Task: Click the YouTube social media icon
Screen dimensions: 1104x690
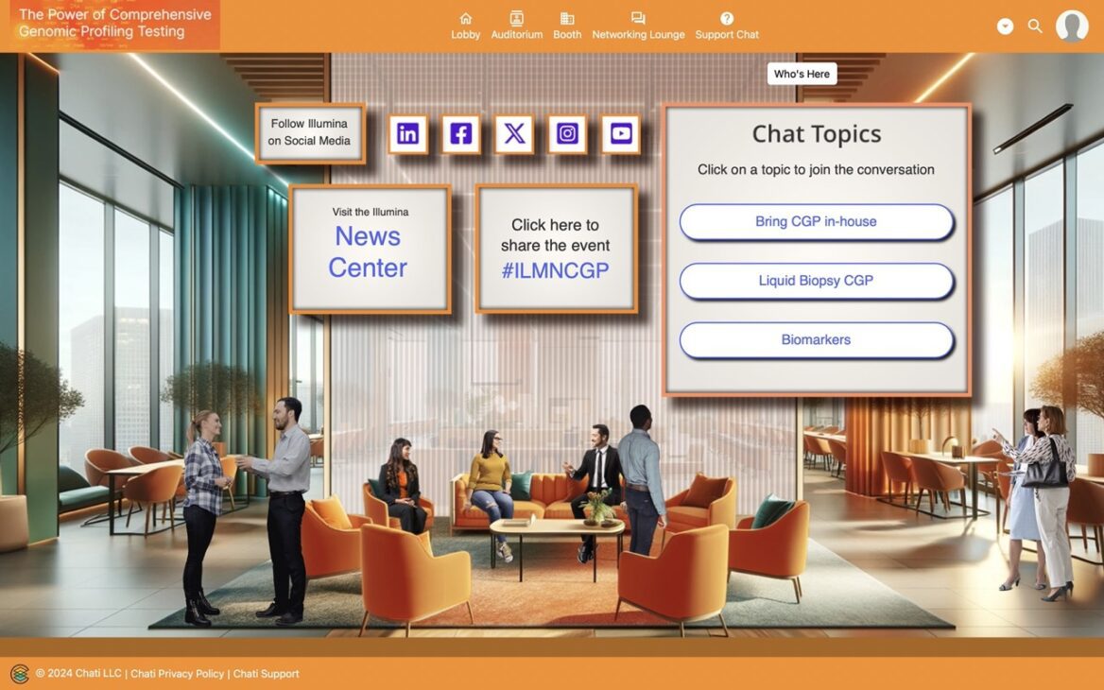Action: pyautogui.click(x=620, y=133)
